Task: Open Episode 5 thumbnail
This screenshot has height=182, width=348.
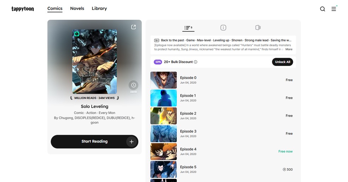Action: pos(164,169)
